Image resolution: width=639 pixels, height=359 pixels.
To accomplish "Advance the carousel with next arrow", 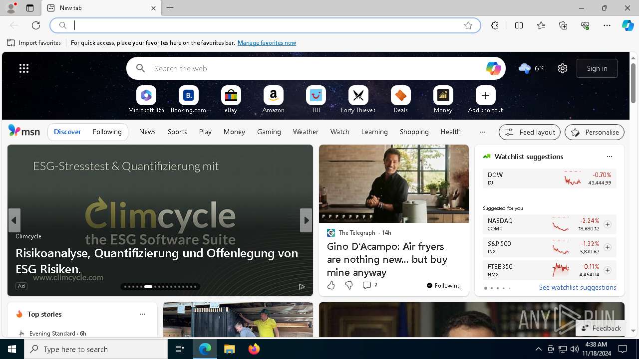I will click(x=306, y=220).
